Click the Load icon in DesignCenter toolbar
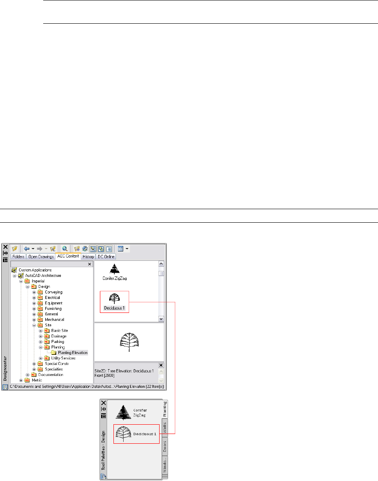The height and width of the screenshot is (481, 378). click(x=14, y=249)
